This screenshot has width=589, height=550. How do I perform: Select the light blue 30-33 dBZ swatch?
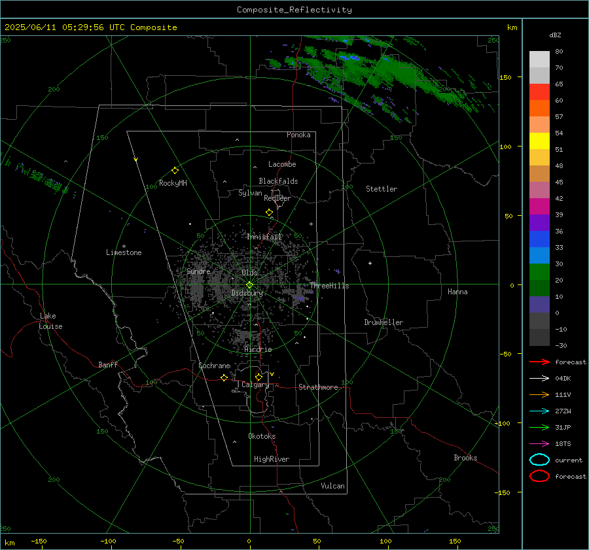pyautogui.click(x=539, y=255)
